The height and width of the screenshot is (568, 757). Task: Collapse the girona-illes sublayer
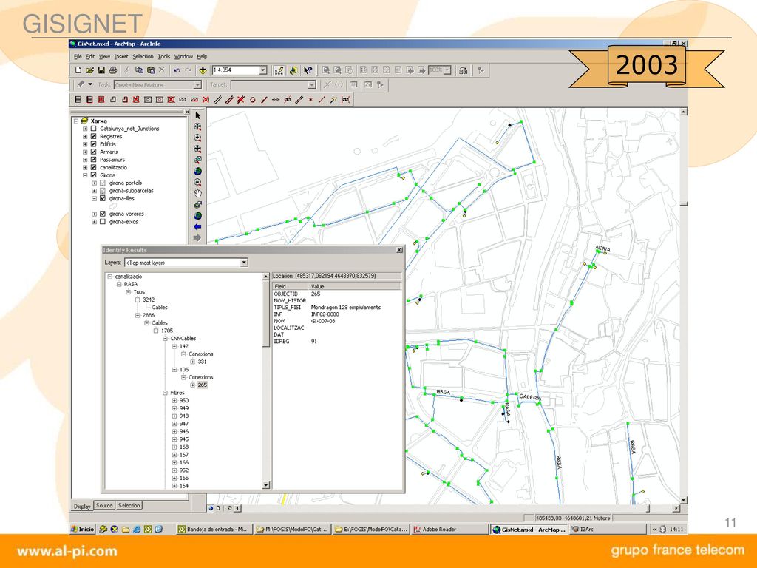94,198
